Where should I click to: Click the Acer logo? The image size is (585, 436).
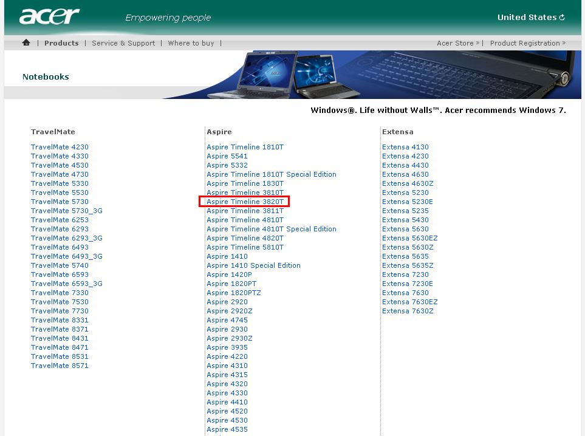click(49, 16)
